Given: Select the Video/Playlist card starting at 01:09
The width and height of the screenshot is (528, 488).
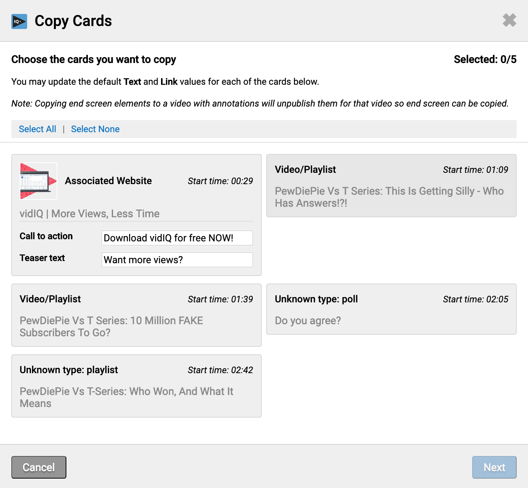Looking at the screenshot, I should coord(391,186).
